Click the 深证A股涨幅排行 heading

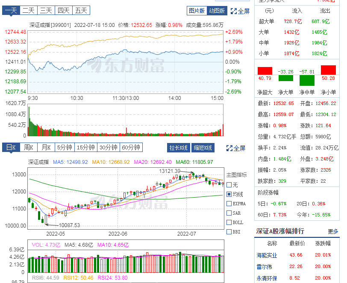pyautogui.click(x=280, y=231)
